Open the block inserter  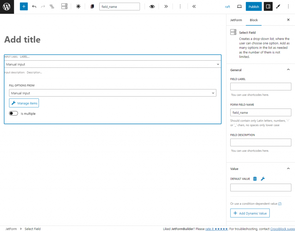pos(24,6)
